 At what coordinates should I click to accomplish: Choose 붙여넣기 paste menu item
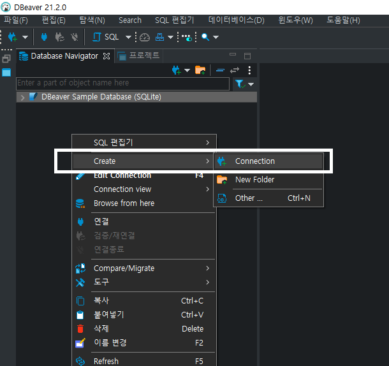(144, 315)
